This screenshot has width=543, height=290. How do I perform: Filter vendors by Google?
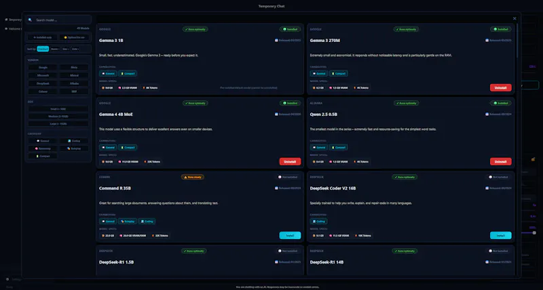click(x=43, y=67)
